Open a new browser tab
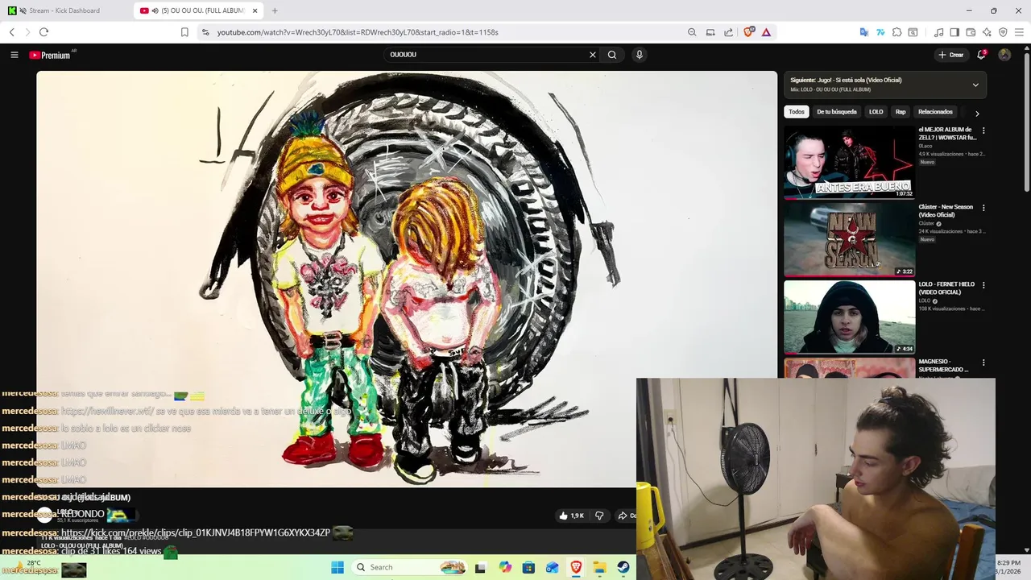1031x580 pixels. (x=275, y=10)
